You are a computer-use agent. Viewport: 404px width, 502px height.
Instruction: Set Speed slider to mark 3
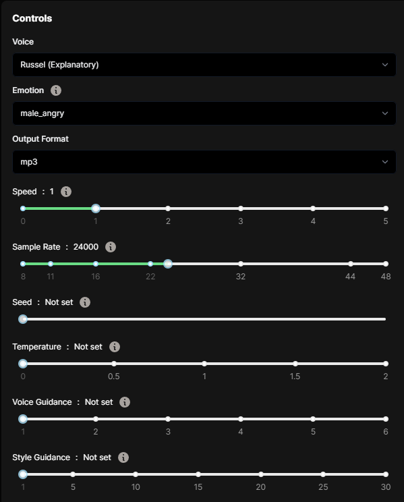coord(241,208)
